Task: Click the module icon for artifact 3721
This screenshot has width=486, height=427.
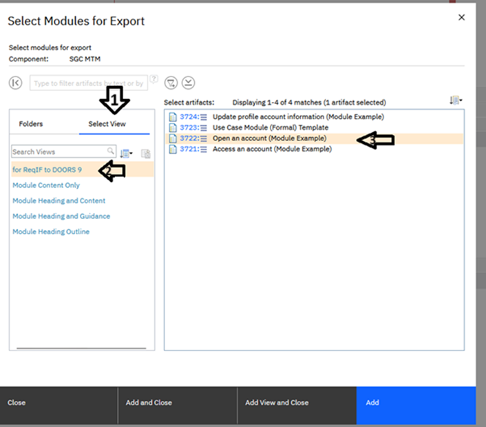Action: 173,149
